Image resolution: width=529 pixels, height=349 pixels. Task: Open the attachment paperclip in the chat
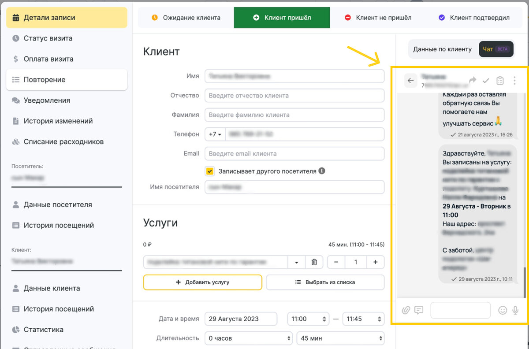[406, 310]
